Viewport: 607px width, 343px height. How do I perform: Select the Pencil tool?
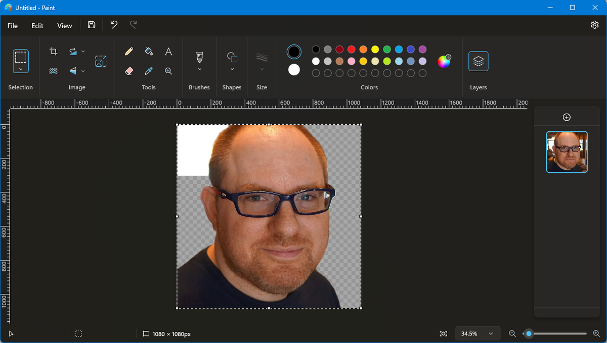129,51
